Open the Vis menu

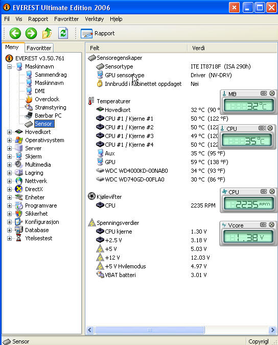(19, 19)
